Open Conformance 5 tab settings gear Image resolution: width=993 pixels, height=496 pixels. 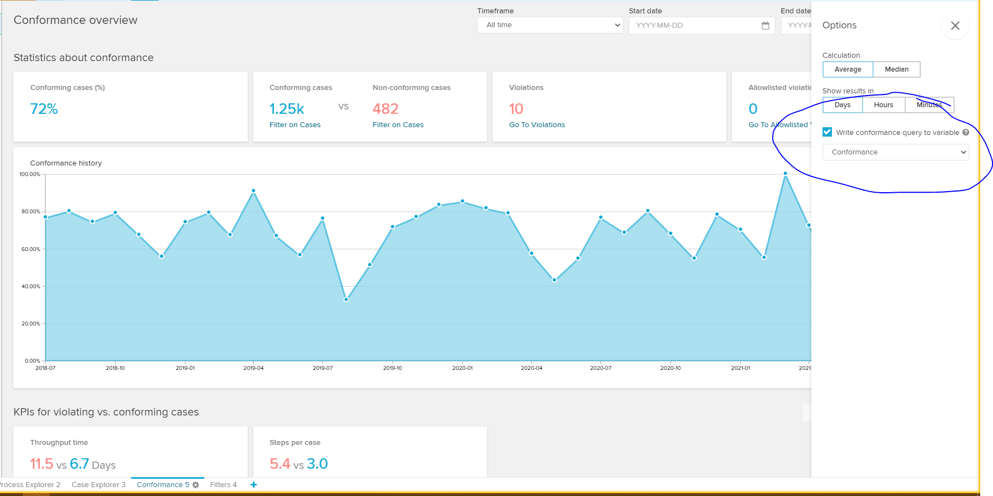195,485
